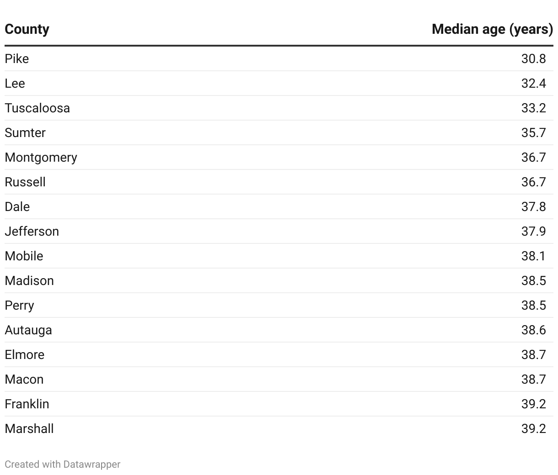Select the Franklin county row
This screenshot has height=475, width=558.
(27, 404)
